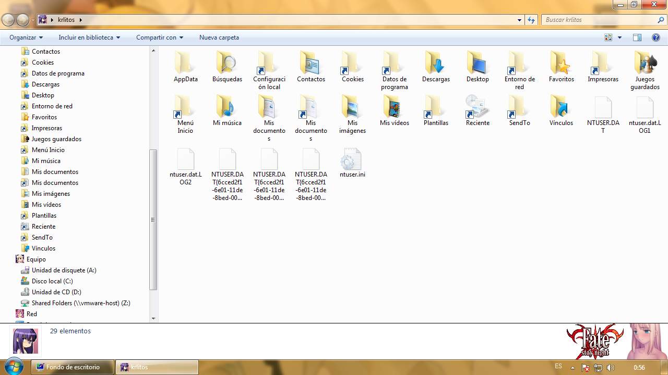Viewport: 668px width, 375px height.
Task: Select Equipo in the navigation pane
Action: click(36, 259)
